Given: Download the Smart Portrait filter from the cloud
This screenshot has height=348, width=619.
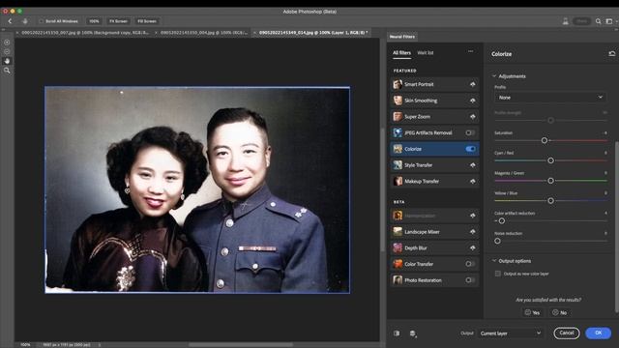Looking at the screenshot, I should (472, 84).
